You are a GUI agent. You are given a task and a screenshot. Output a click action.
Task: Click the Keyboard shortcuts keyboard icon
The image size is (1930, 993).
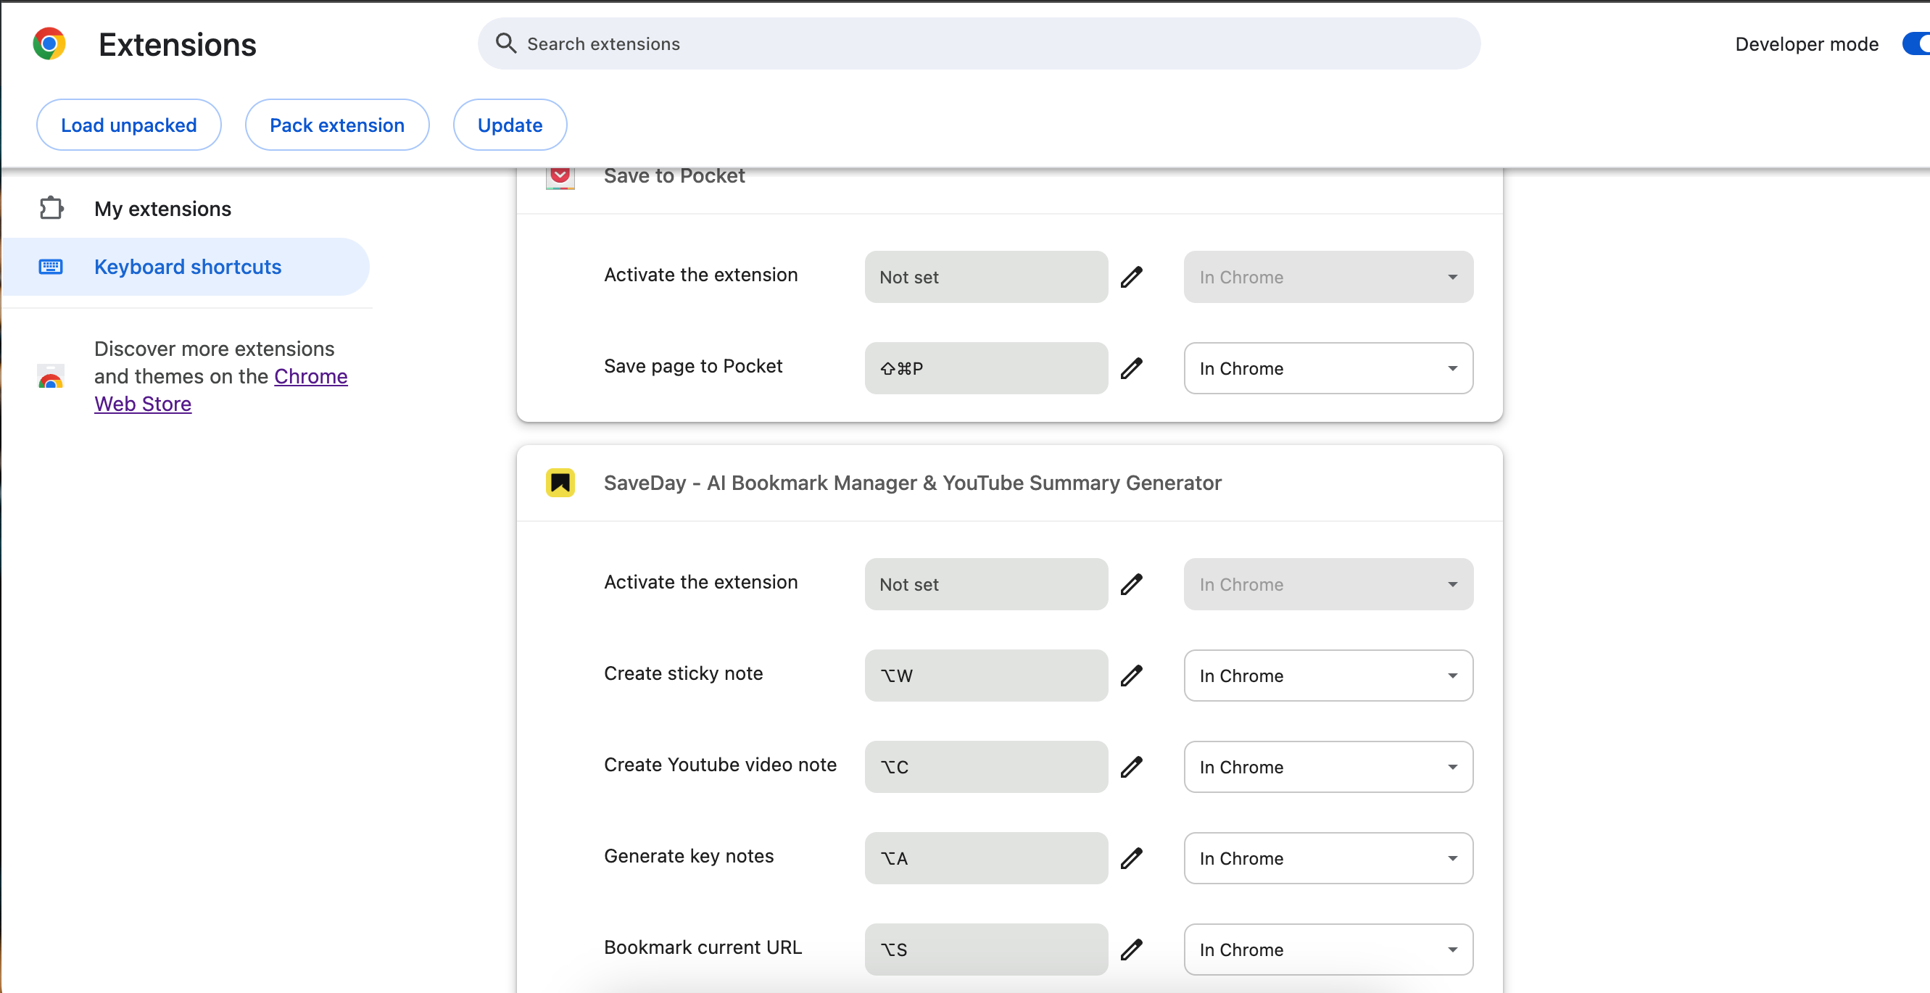point(51,267)
